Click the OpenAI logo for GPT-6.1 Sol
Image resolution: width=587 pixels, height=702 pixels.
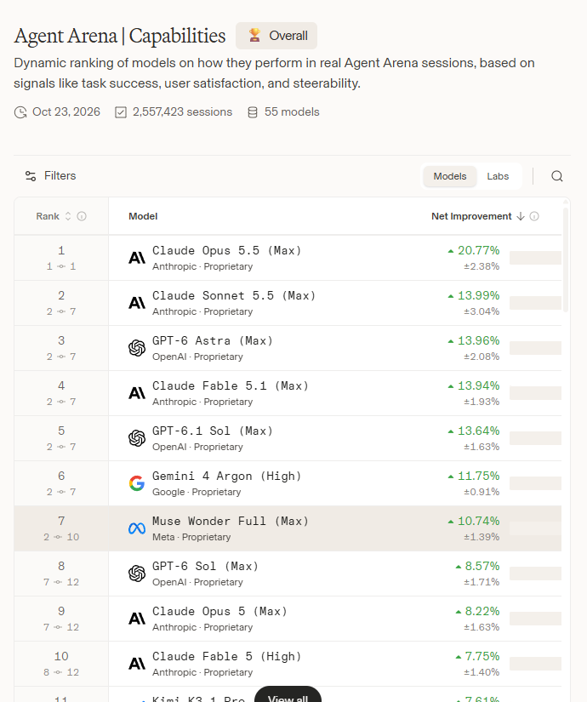click(x=137, y=438)
